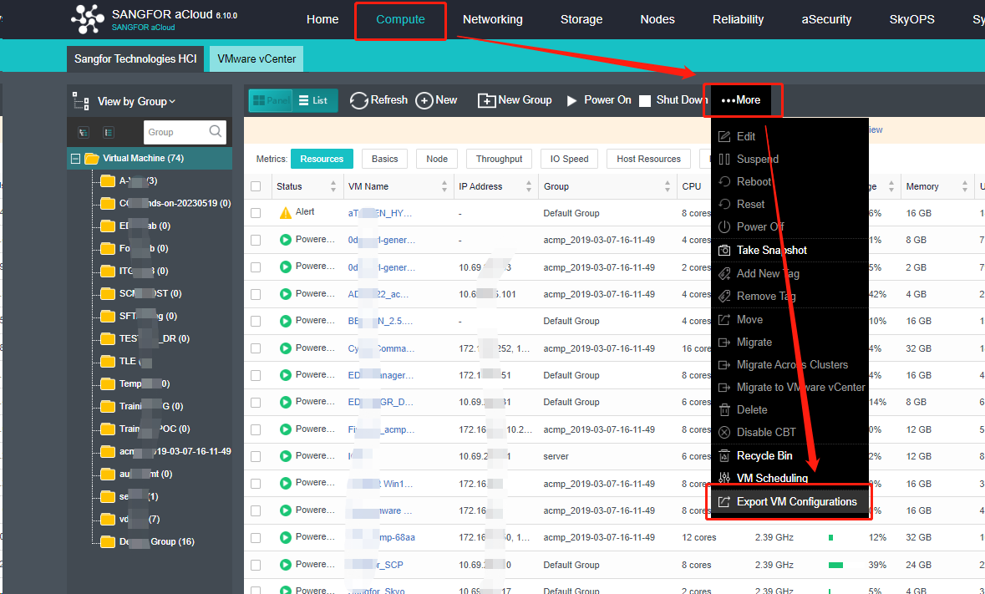Show the Throughput metrics
The image size is (985, 594).
point(499,159)
